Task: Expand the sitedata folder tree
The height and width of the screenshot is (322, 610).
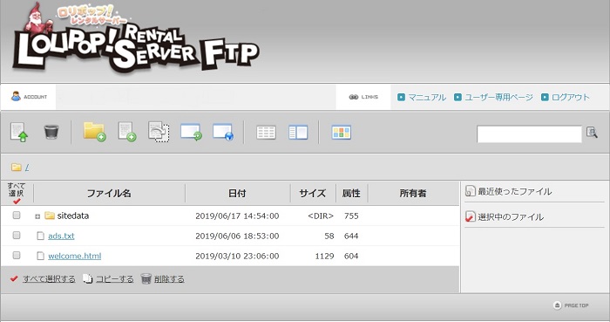Action: (37, 216)
